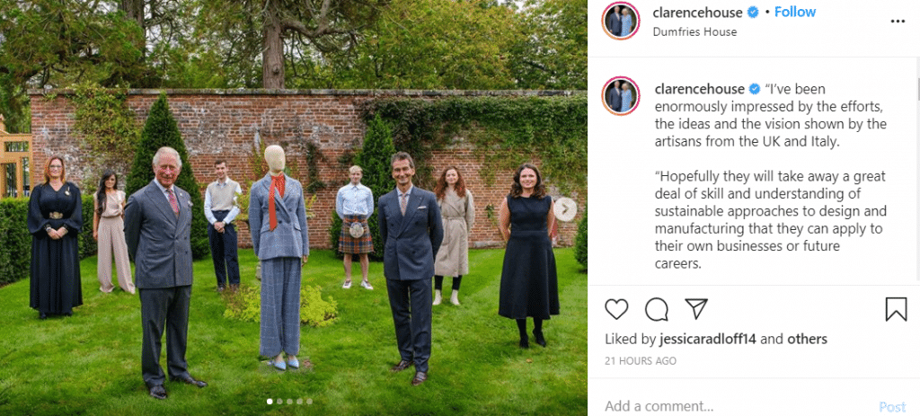Open clarencehouse header profile picture
Image resolution: width=920 pixels, height=416 pixels.
point(620,21)
